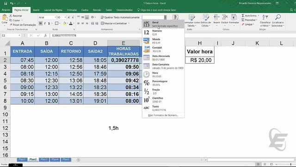Click cell H2 with R$ 20,00
The width and height of the screenshot is (296, 167).
pos(200,60)
